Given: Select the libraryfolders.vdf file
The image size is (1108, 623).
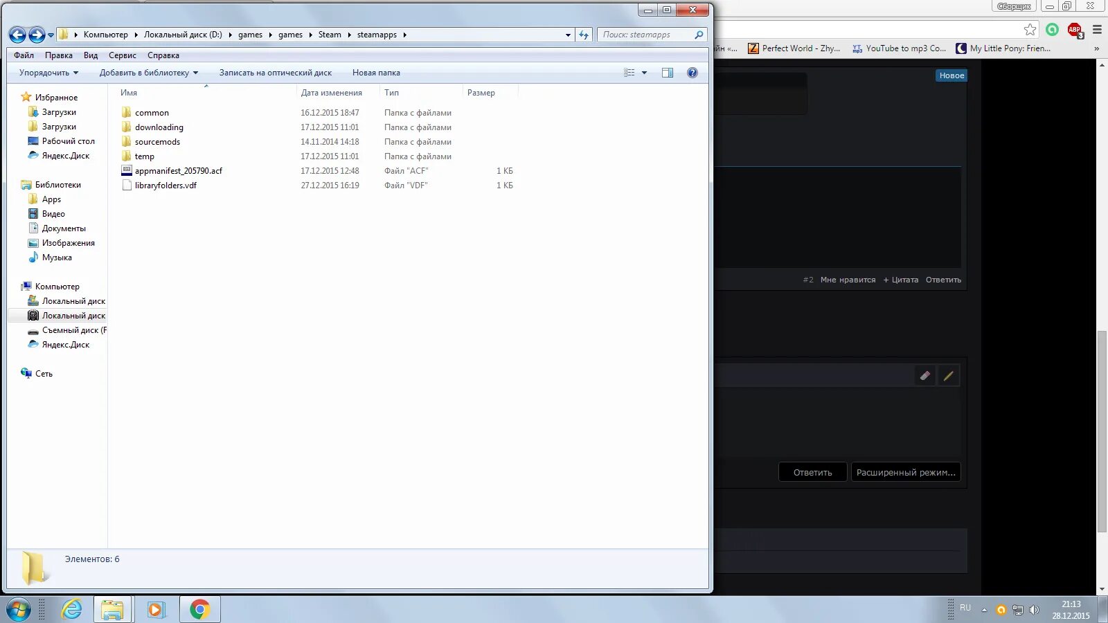Looking at the screenshot, I should (x=166, y=186).
